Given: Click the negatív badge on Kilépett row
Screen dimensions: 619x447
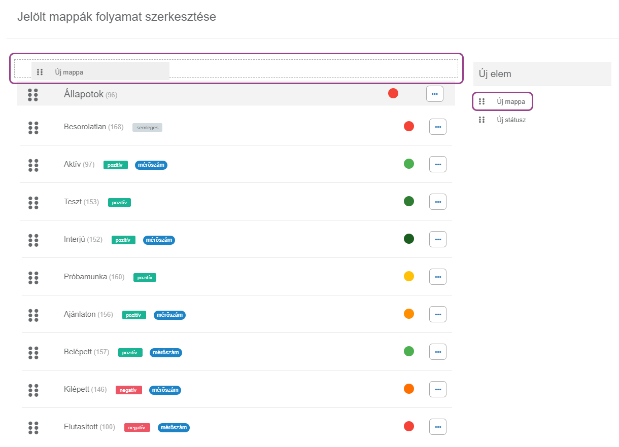Looking at the screenshot, I should click(129, 390).
